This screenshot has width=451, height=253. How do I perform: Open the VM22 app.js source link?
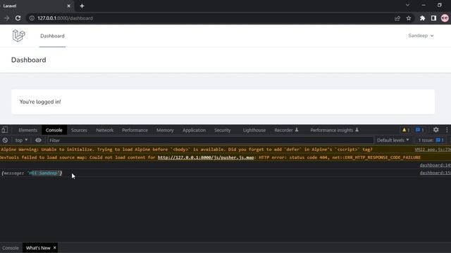pos(433,150)
